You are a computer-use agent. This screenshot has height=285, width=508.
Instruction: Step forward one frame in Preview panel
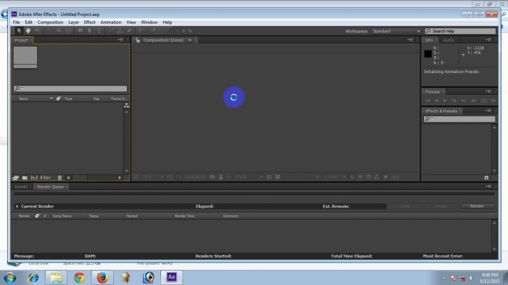(x=454, y=101)
